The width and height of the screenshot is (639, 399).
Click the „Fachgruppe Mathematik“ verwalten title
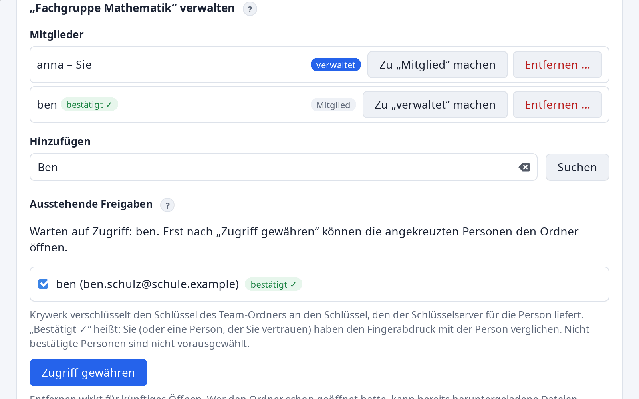click(132, 8)
